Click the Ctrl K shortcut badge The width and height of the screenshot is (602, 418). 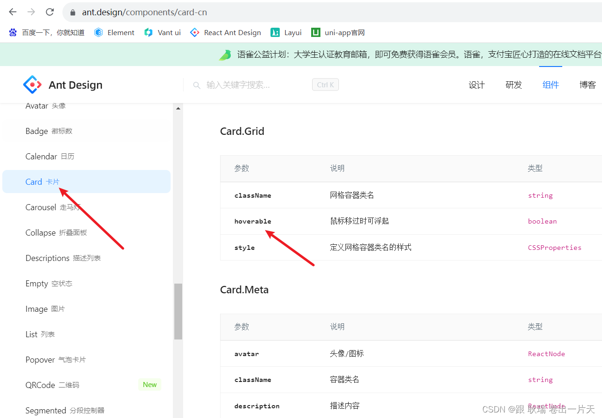(326, 85)
